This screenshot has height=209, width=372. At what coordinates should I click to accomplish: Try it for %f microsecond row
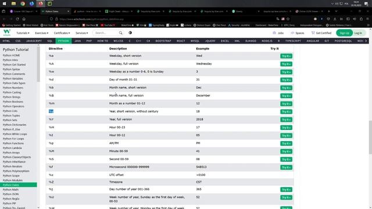point(286,167)
